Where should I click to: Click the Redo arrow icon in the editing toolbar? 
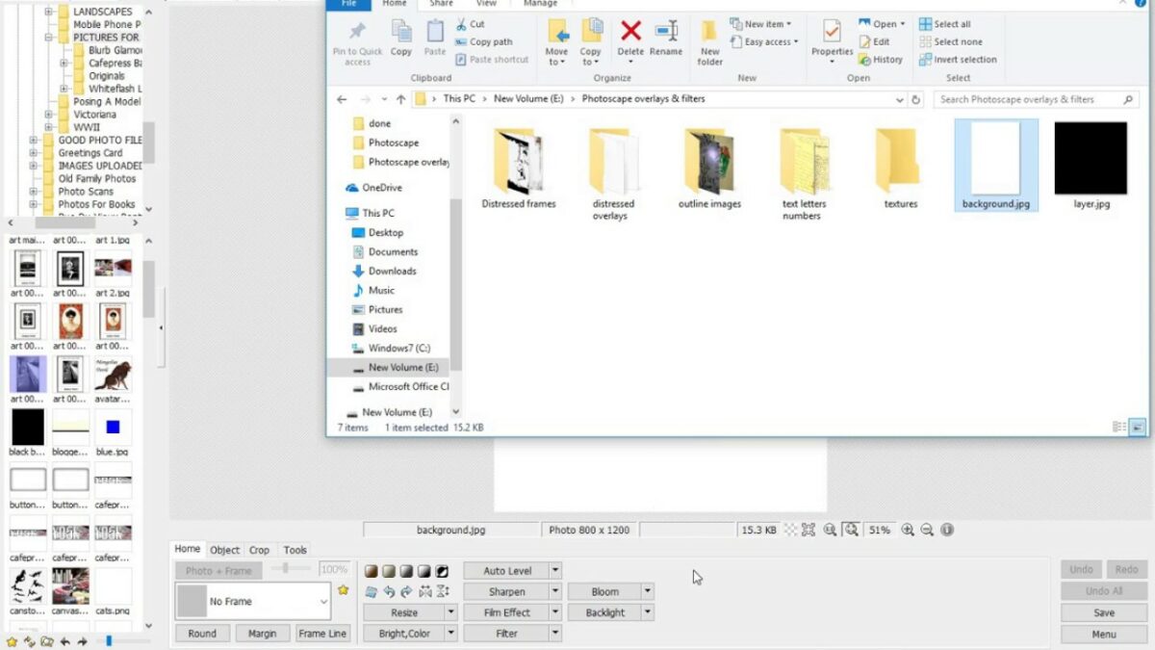405,592
